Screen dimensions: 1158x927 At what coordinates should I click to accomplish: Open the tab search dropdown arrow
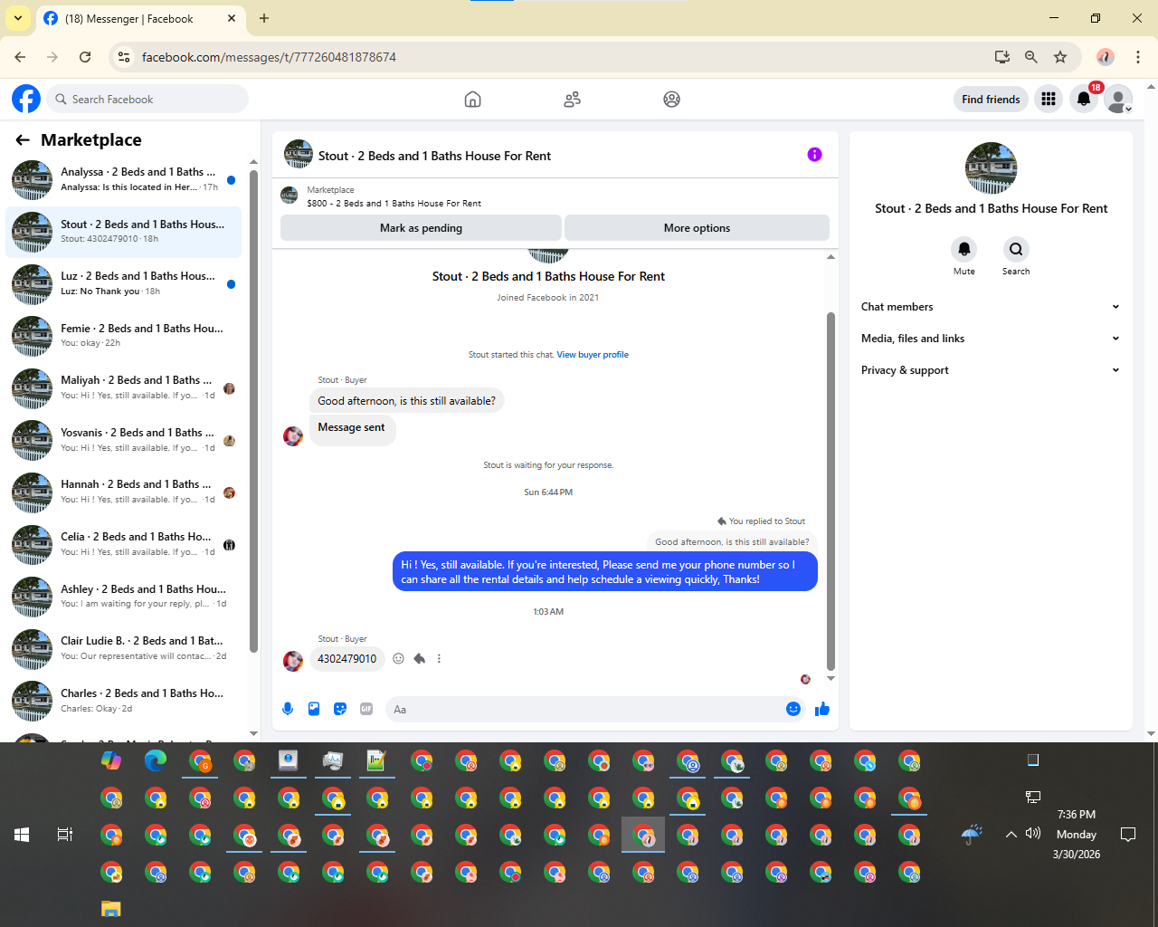click(x=18, y=18)
